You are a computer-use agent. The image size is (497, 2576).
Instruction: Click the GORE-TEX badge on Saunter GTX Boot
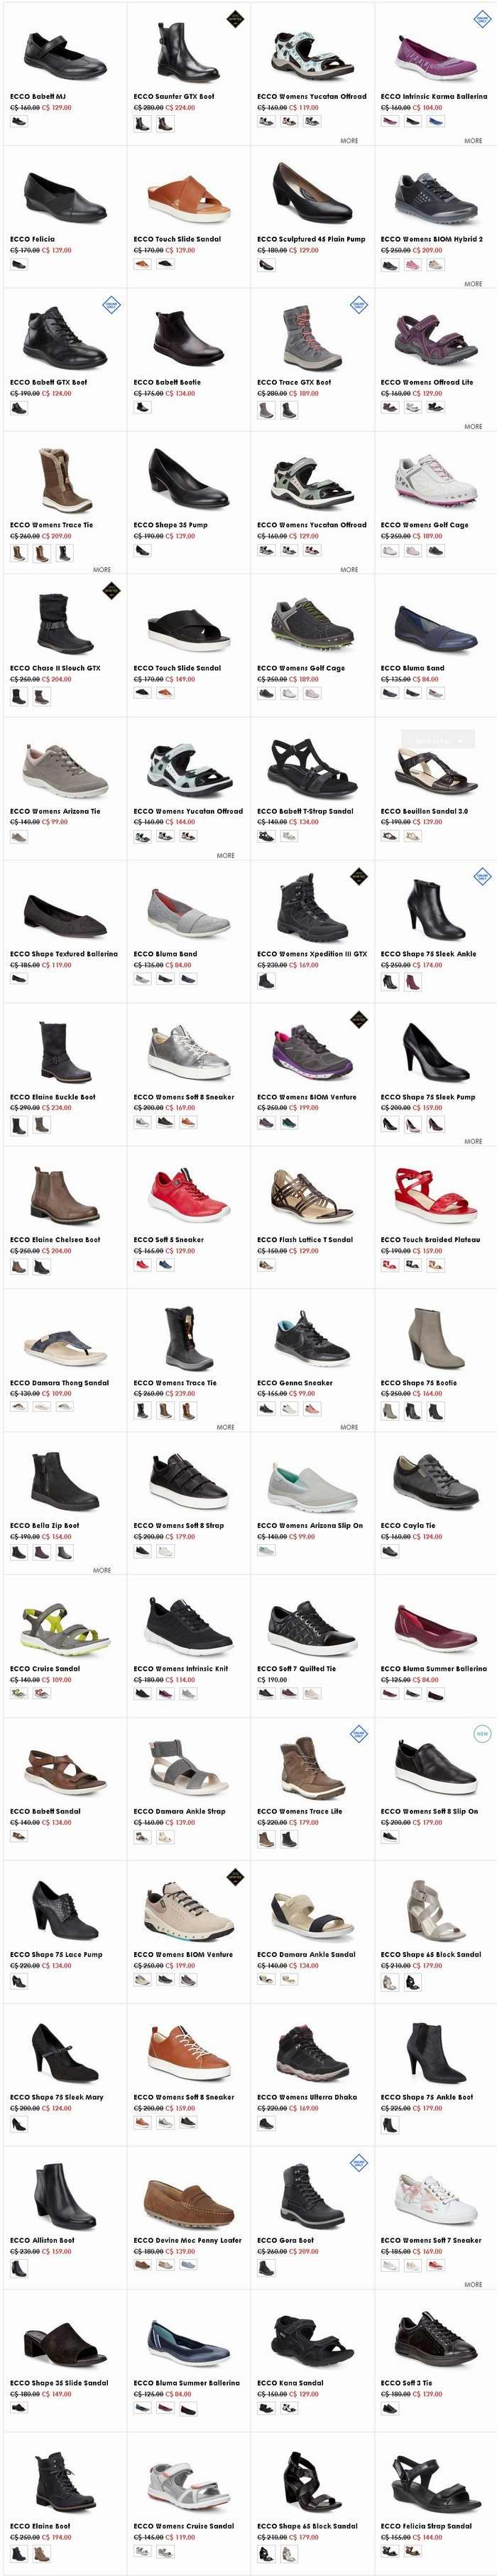point(234,17)
